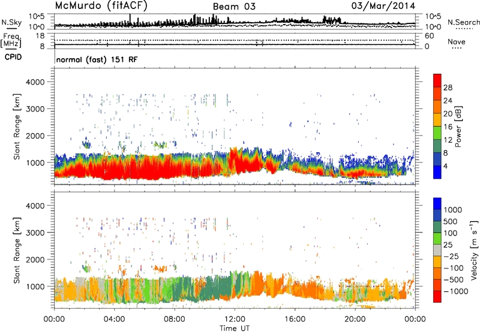The image size is (480, 332).
Task: Click the light green 12 dB power swatch
Action: click(437, 133)
